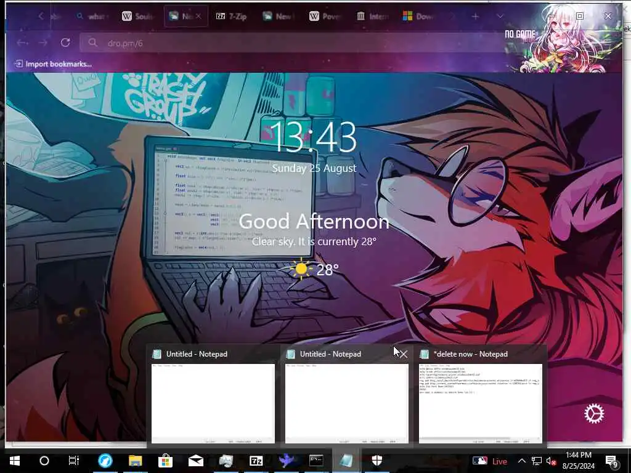The image size is (631, 473).
Task: Open Cortana search circle in taskbar
Action: tap(44, 461)
